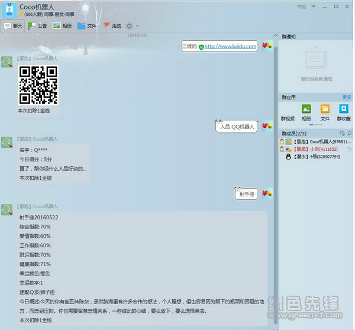Select member Coco机器人(976811...) in list
The image size is (355, 330).
coord(315,142)
